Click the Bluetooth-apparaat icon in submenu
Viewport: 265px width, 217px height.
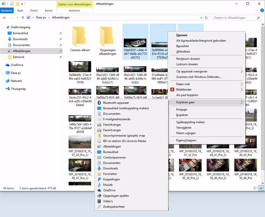point(99,103)
